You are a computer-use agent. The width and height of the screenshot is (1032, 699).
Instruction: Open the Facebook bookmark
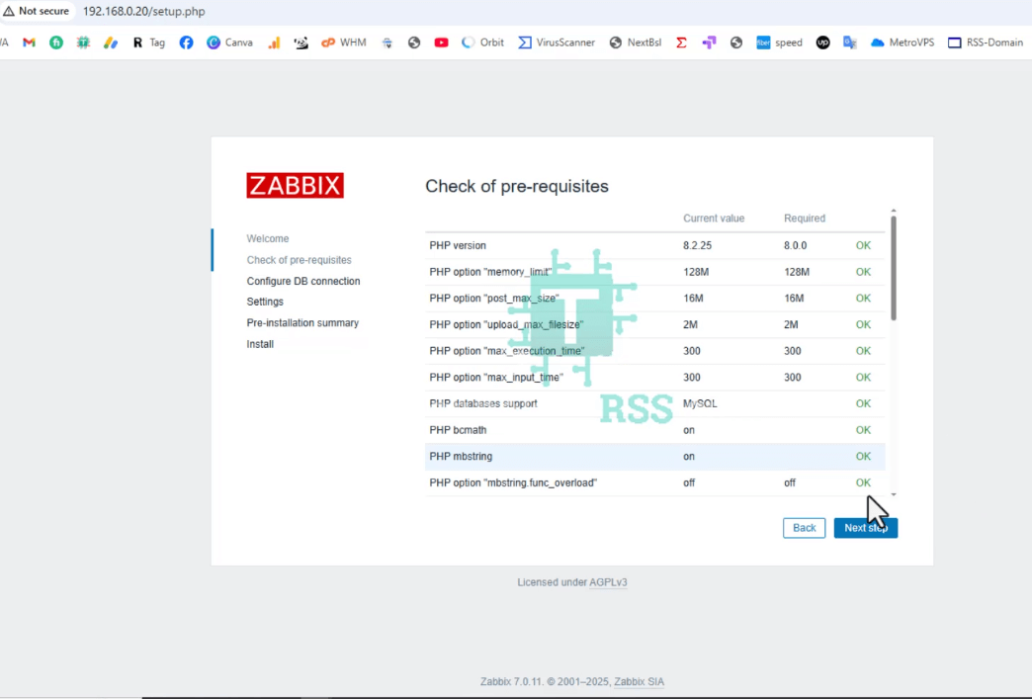tap(186, 43)
